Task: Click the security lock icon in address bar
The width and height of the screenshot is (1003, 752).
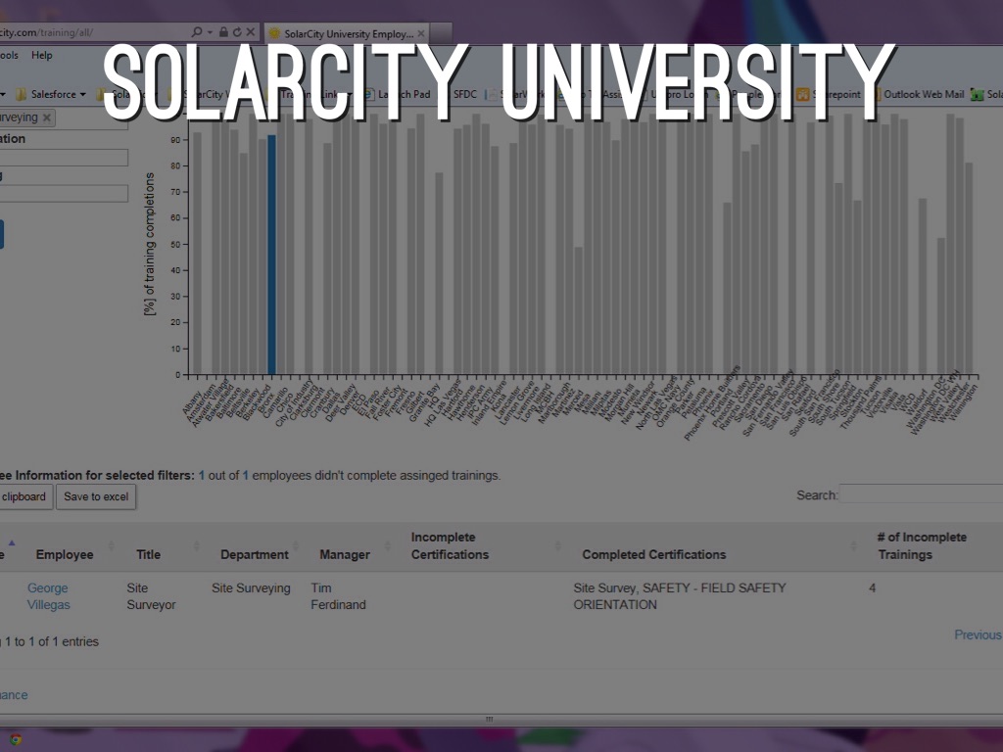Action: [x=223, y=32]
